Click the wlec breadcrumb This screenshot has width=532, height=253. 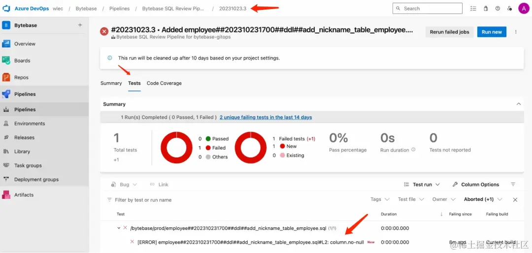click(58, 8)
